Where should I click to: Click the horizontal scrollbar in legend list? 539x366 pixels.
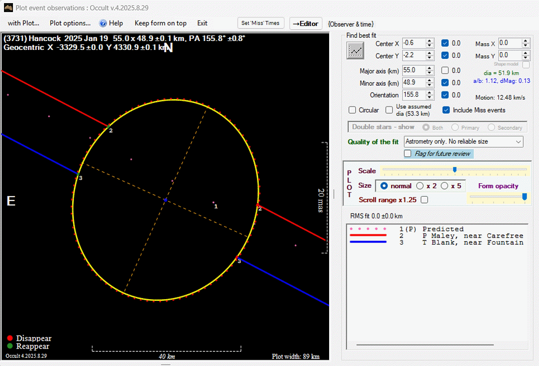tap(425, 345)
